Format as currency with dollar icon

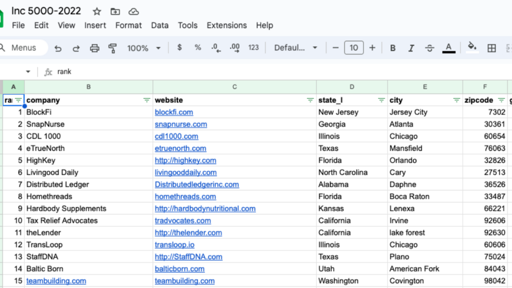click(179, 47)
